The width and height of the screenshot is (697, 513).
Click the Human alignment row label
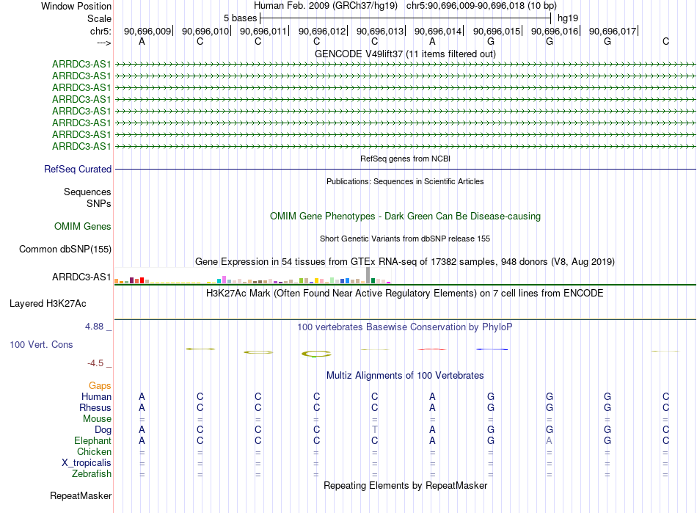tap(96, 397)
